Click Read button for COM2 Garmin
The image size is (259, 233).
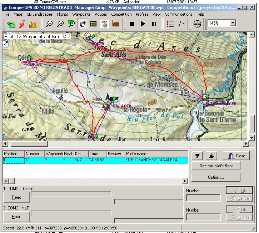16,197
